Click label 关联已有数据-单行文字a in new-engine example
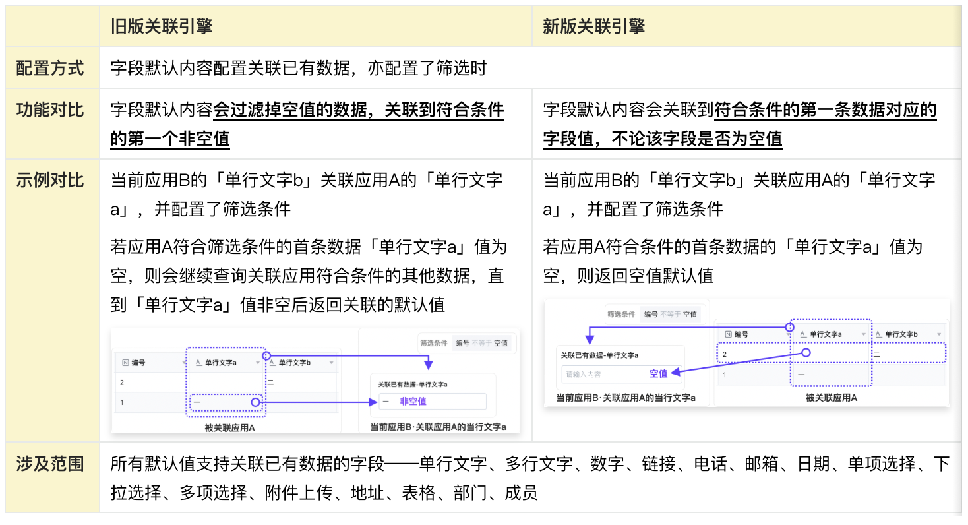The width and height of the screenshot is (968, 525). click(x=599, y=355)
